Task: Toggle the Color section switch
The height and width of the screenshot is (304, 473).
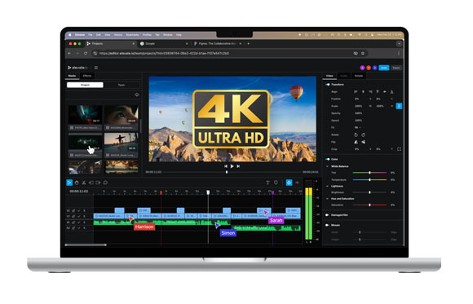Action: pyautogui.click(x=327, y=159)
